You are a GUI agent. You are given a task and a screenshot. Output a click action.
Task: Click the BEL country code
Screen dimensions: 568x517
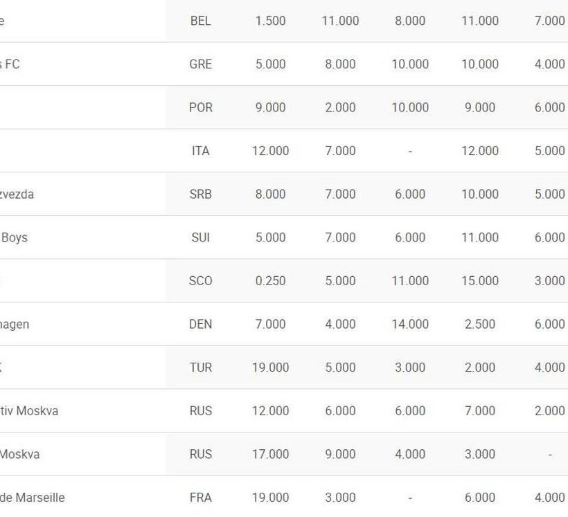click(200, 21)
